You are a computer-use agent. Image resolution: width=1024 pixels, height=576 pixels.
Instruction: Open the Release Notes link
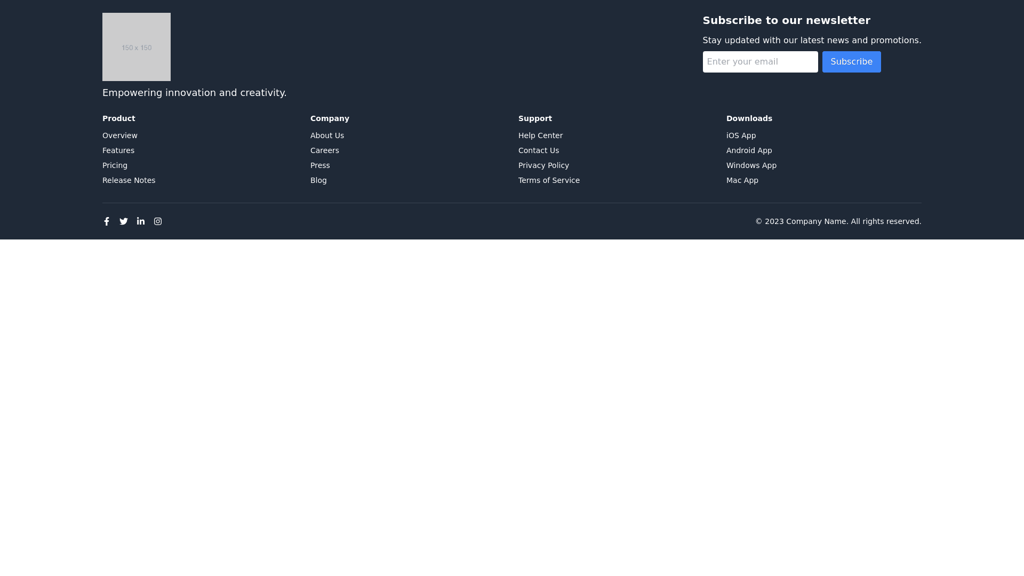pyautogui.click(x=129, y=180)
